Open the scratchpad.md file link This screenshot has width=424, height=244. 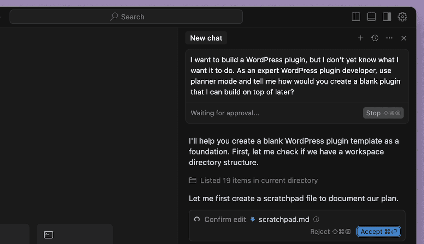[x=284, y=219]
